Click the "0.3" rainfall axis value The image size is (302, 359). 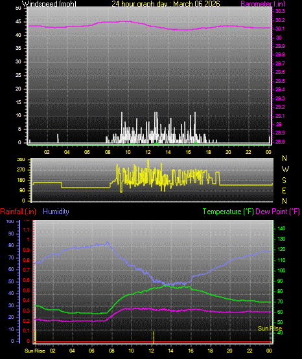(x=27, y=311)
